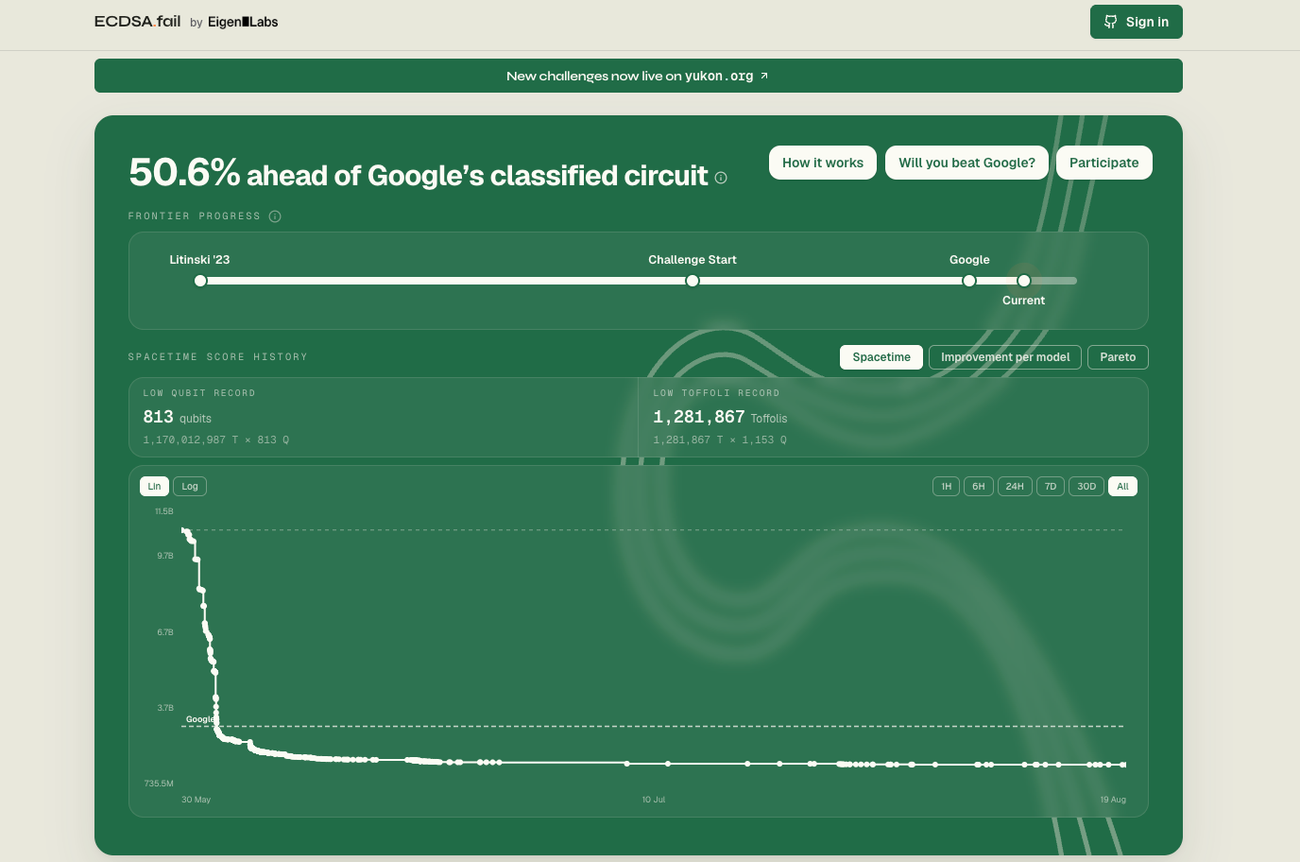Click the ECDSA.fail logo
1300x862 pixels.
(x=137, y=22)
